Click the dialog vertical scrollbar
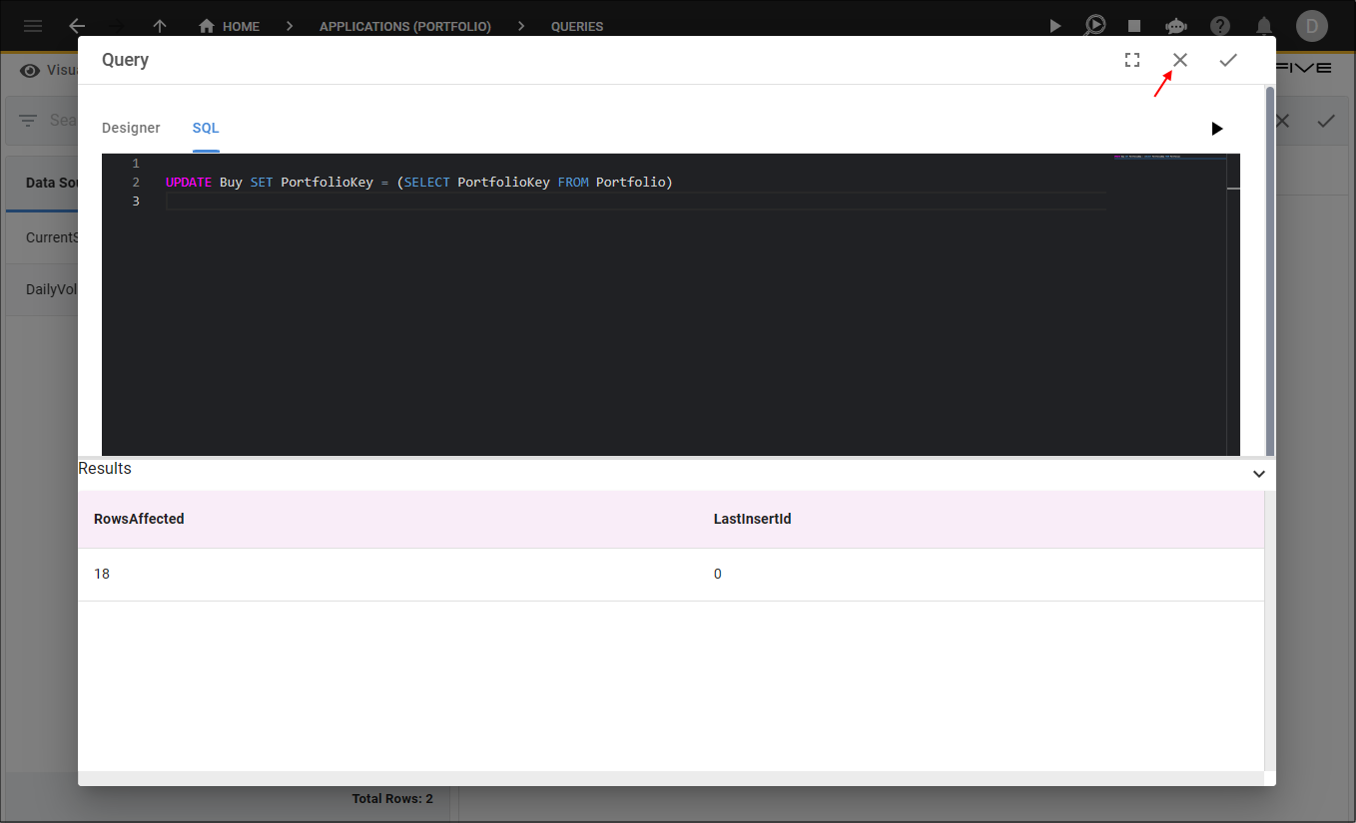This screenshot has width=1356, height=823. [1270, 269]
